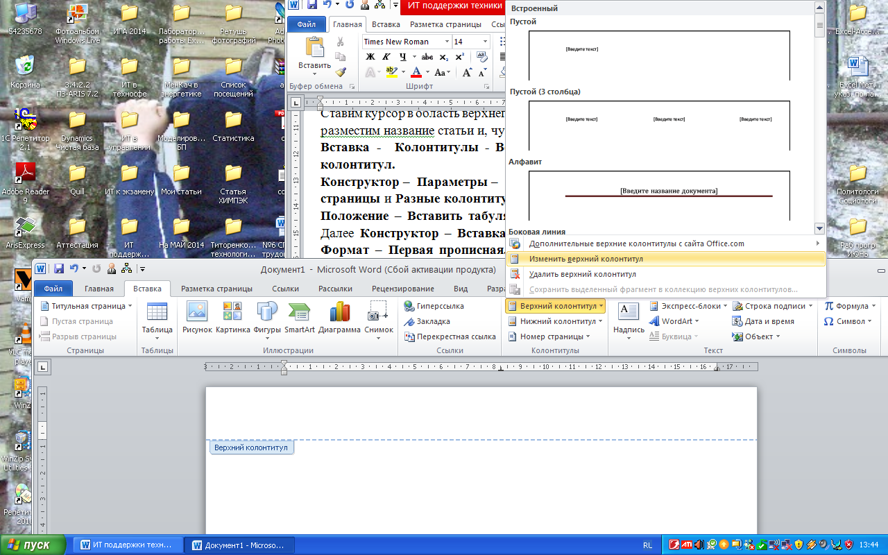Open the Номер страницы dropdown

pyautogui.click(x=549, y=336)
